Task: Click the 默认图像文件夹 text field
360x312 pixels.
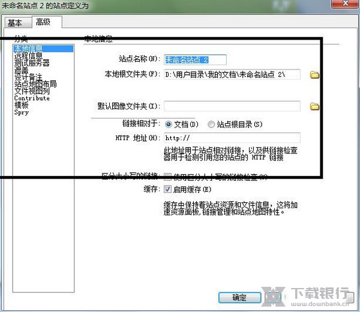Action: tap(231, 107)
